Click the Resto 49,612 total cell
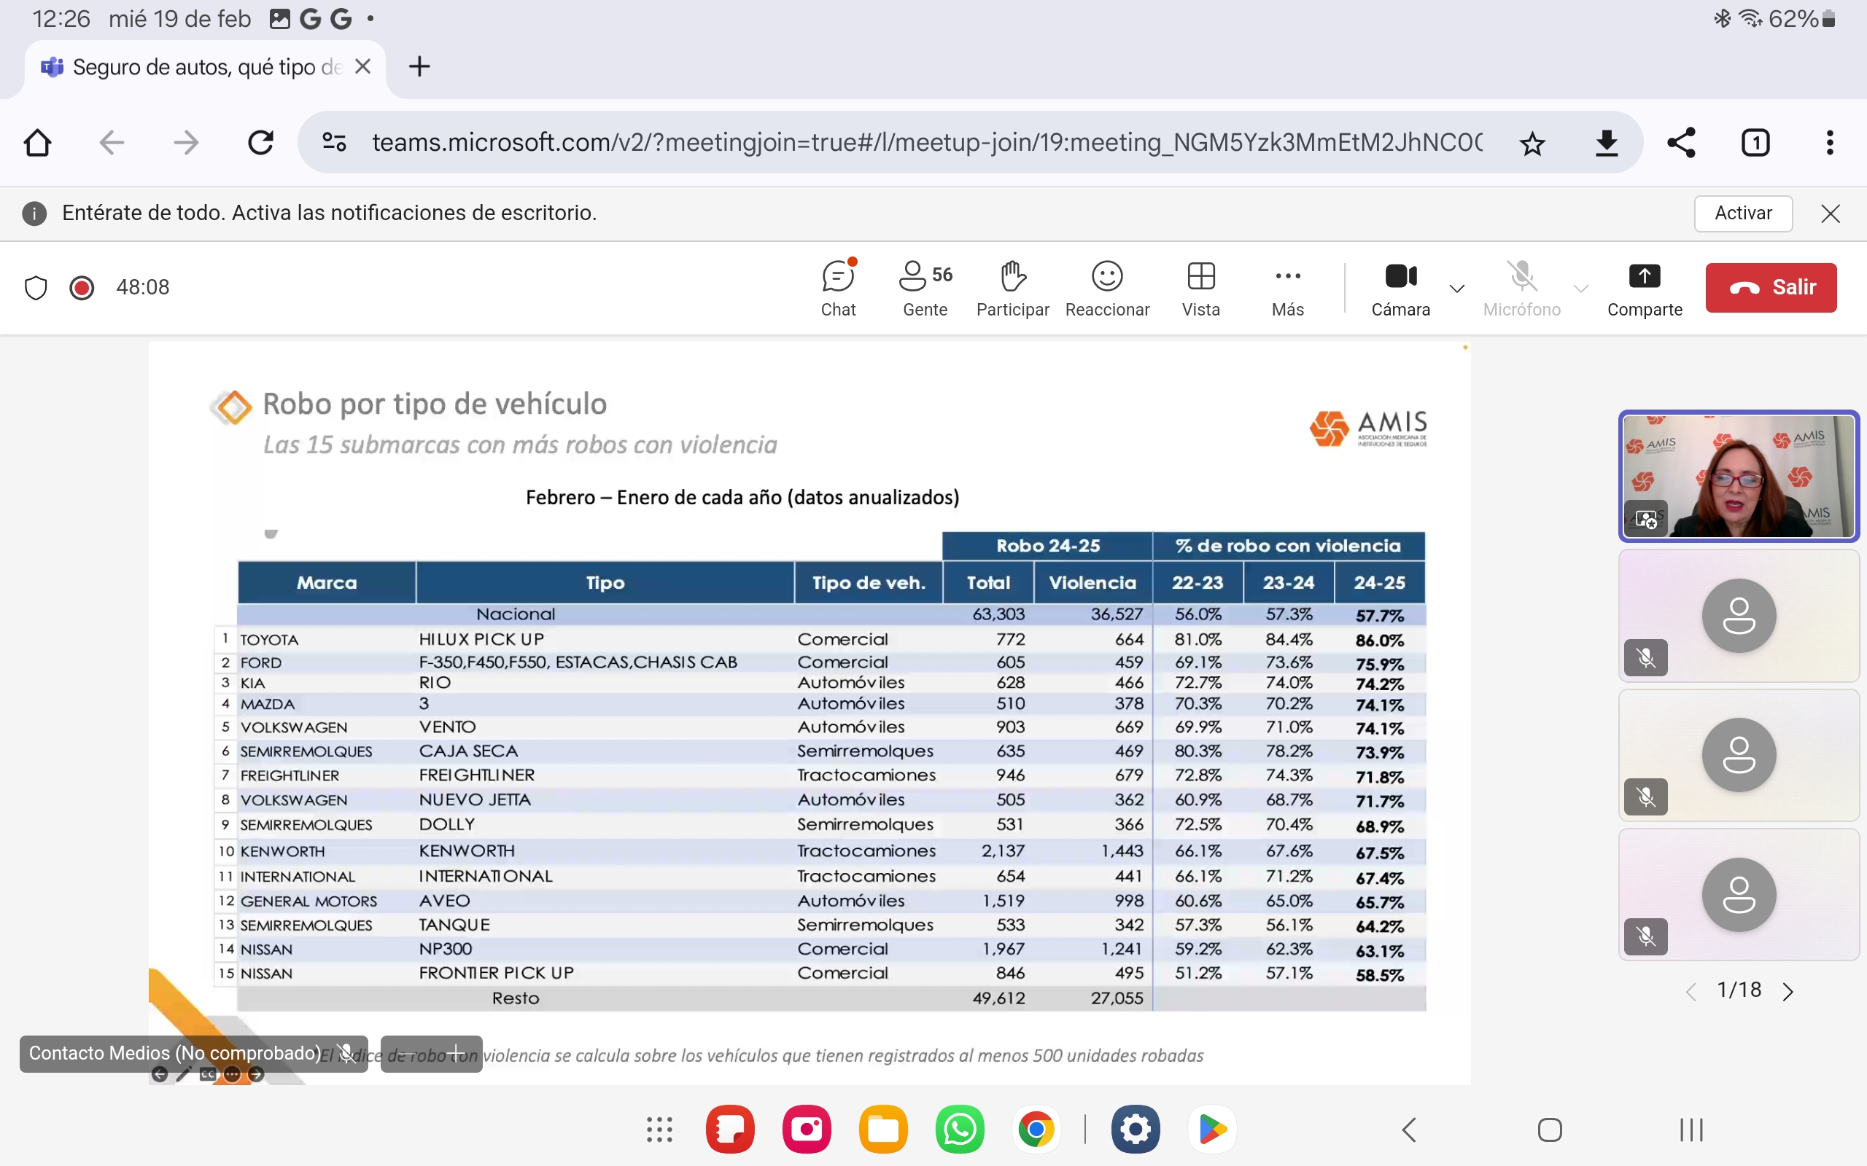Screen dimensions: 1867x1166 (998, 998)
